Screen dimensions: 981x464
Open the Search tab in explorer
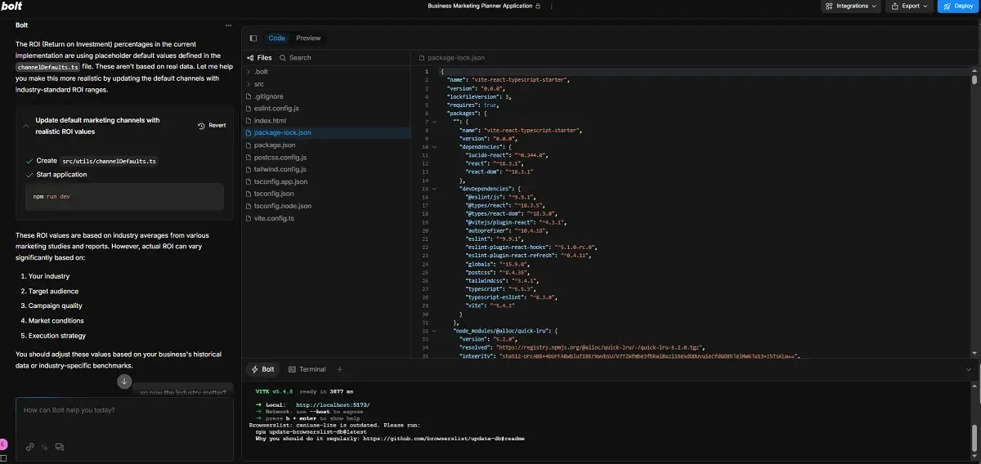(295, 58)
